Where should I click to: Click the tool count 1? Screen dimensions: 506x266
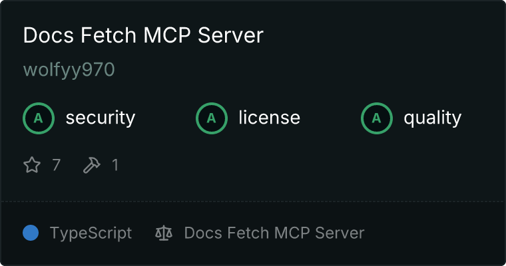point(115,165)
